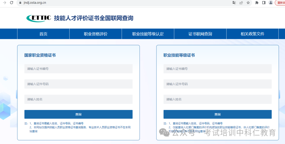285x144 pixels.
Task: Open the 首页 menu tab
Action: (44, 34)
